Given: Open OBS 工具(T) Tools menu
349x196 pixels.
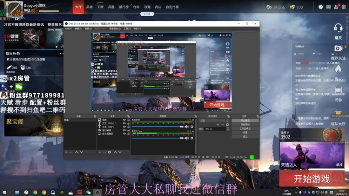Looking at the screenshot, I should click(127, 29).
